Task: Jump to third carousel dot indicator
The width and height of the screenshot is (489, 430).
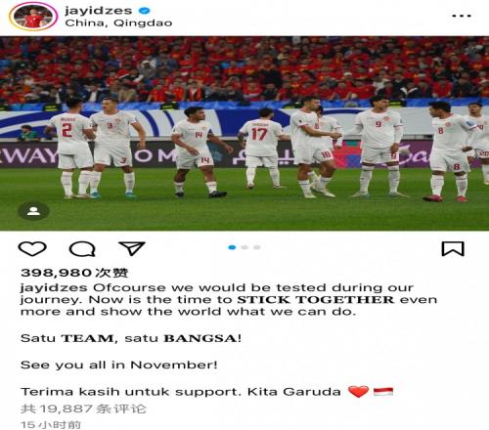Action: point(257,247)
